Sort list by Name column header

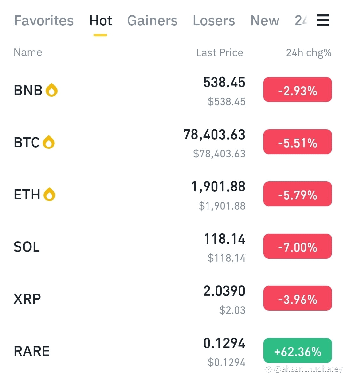click(28, 52)
